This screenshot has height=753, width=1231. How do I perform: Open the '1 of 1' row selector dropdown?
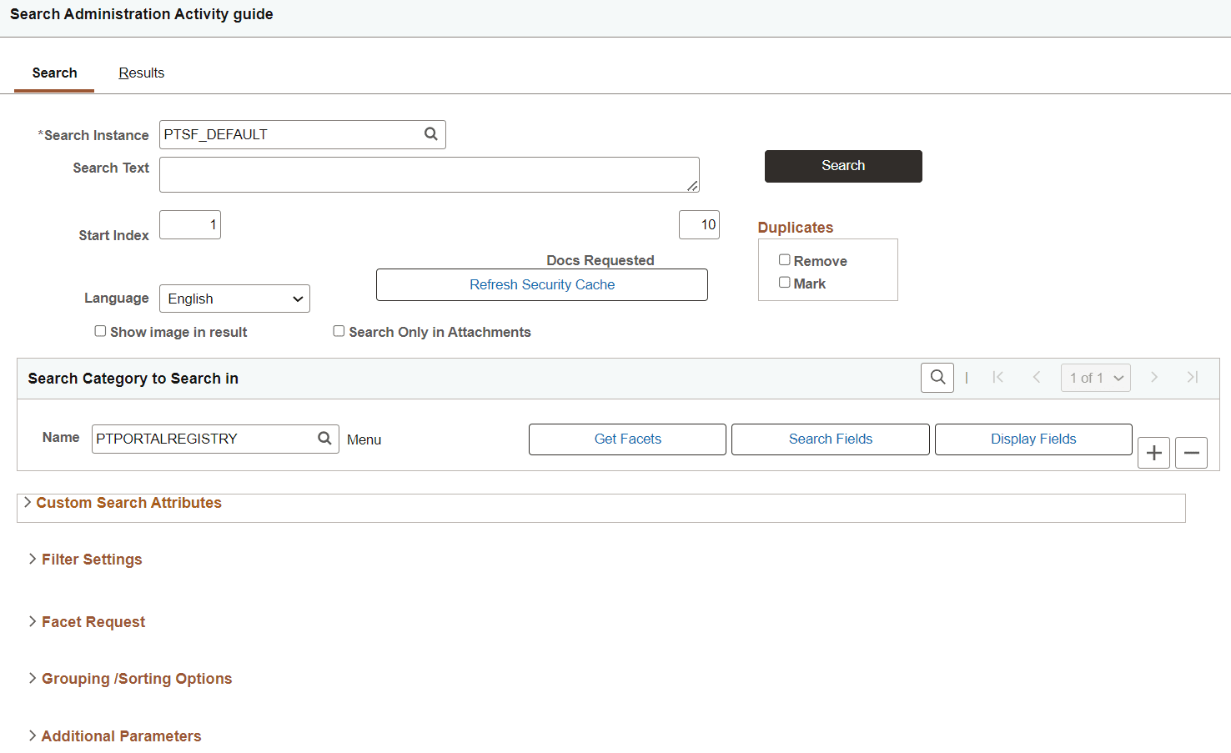[1095, 377]
